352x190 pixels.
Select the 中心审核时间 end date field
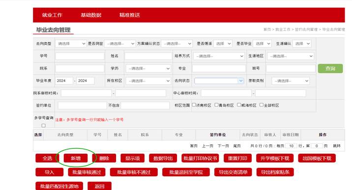(x=281, y=93)
